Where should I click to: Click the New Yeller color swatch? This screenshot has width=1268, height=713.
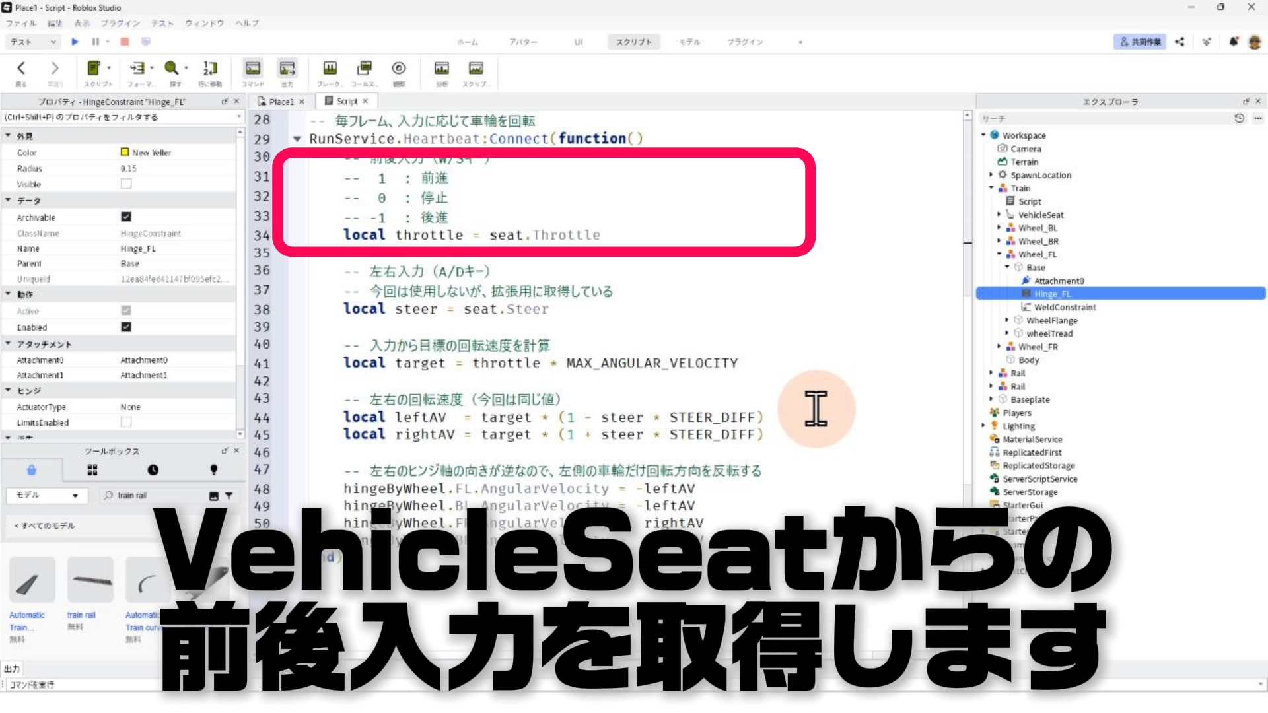pyautogui.click(x=125, y=152)
